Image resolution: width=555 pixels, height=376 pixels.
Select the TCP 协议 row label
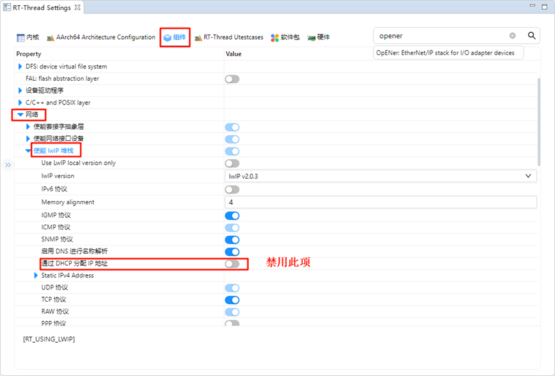53,299
